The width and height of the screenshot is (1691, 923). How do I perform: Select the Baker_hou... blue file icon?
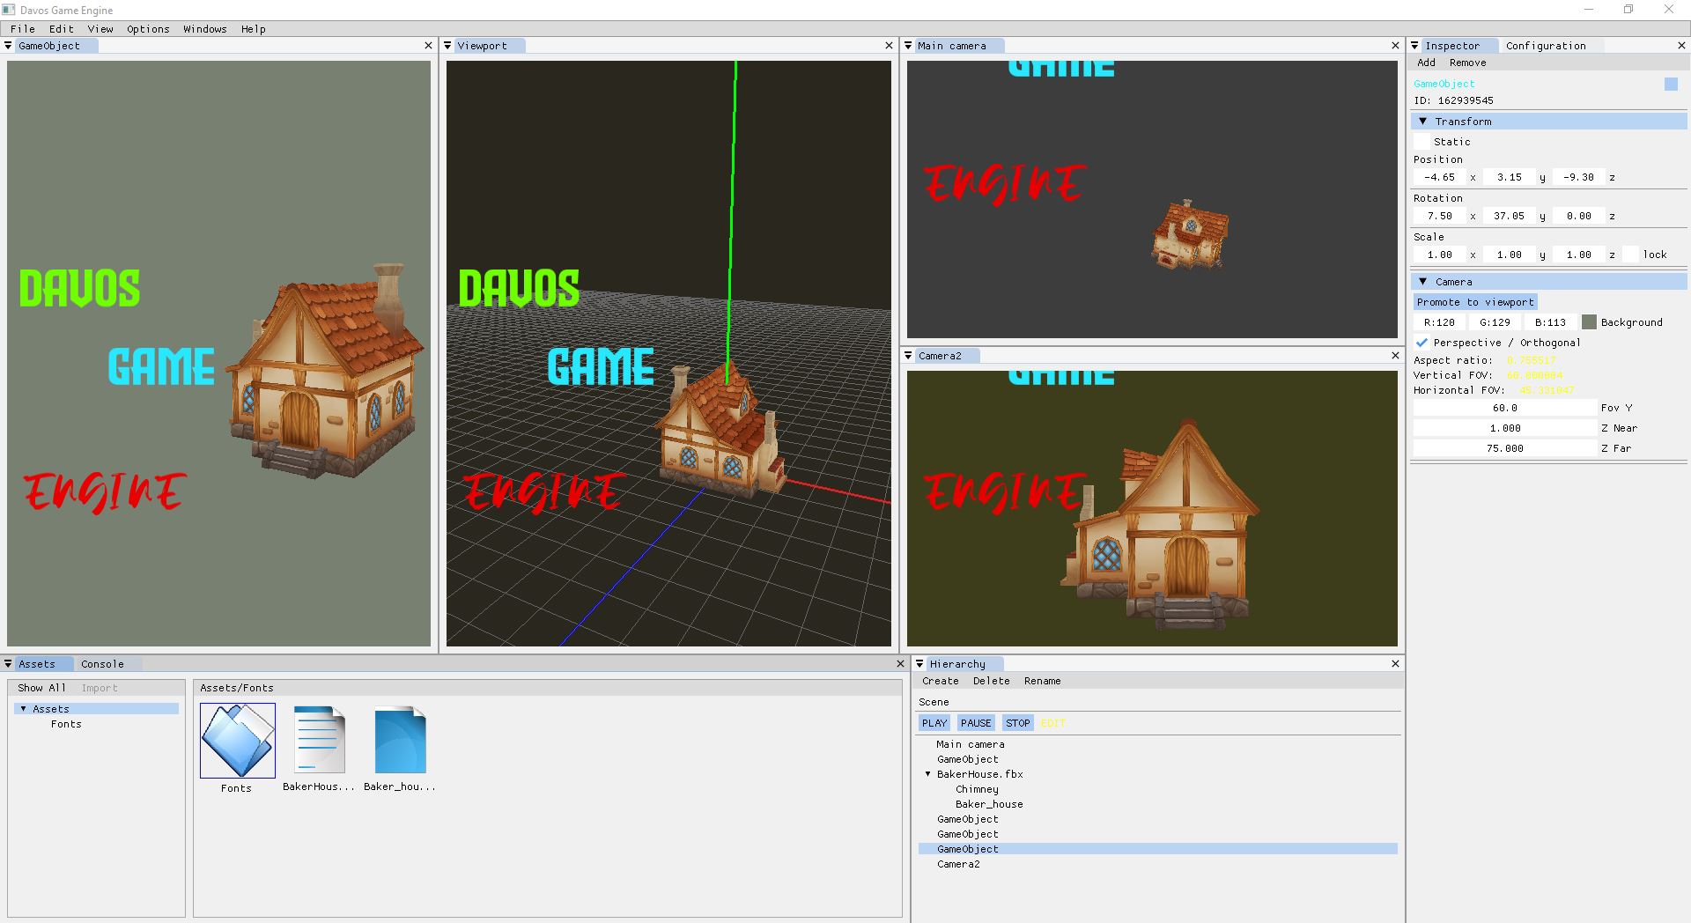(400, 740)
